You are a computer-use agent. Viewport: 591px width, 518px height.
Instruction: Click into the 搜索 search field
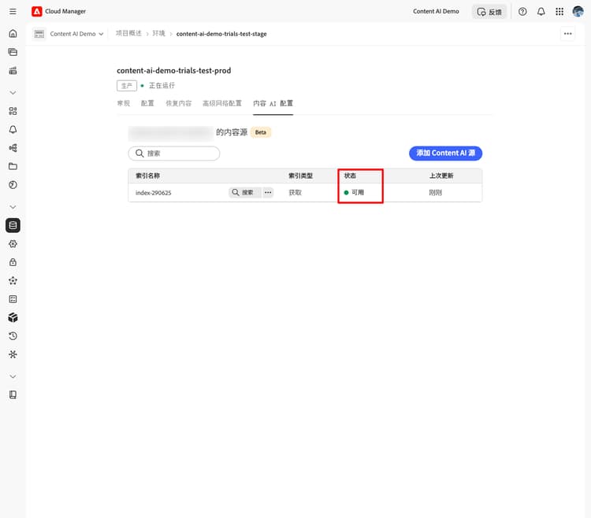(174, 154)
